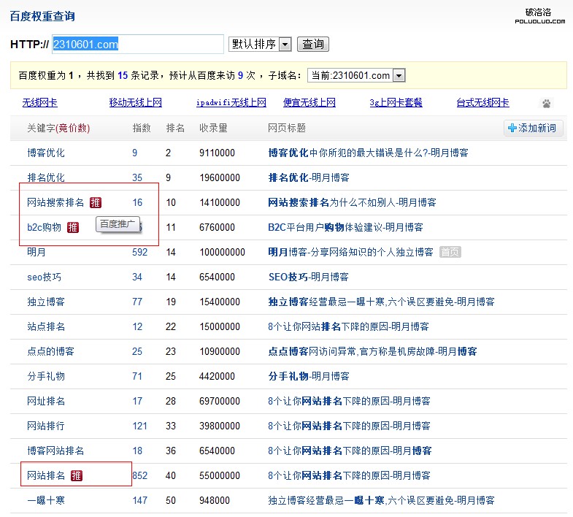Click the 首页 badge in 明月 row
Viewport: 573px width, 517px height.
coord(450,252)
